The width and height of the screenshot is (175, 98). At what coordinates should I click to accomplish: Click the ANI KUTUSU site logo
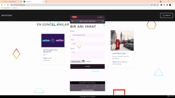point(7,16)
